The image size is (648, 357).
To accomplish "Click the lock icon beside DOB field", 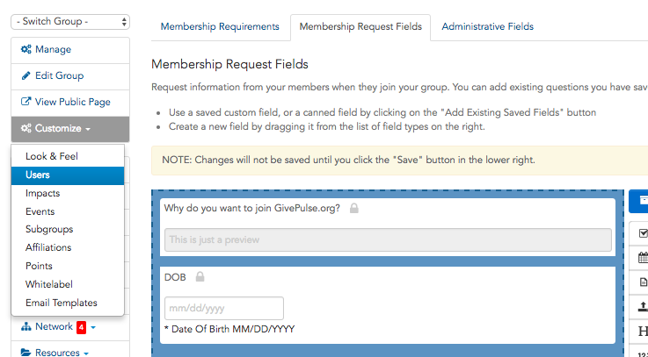I will [200, 276].
